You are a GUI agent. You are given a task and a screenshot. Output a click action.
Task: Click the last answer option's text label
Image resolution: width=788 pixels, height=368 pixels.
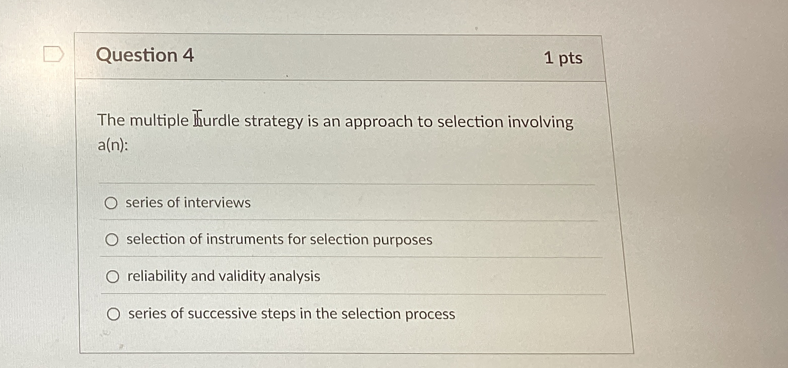coord(290,314)
